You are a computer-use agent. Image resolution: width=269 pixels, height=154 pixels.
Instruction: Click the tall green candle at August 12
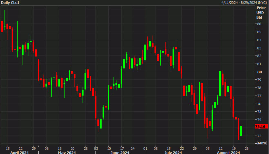pyautogui.click(x=220, y=83)
